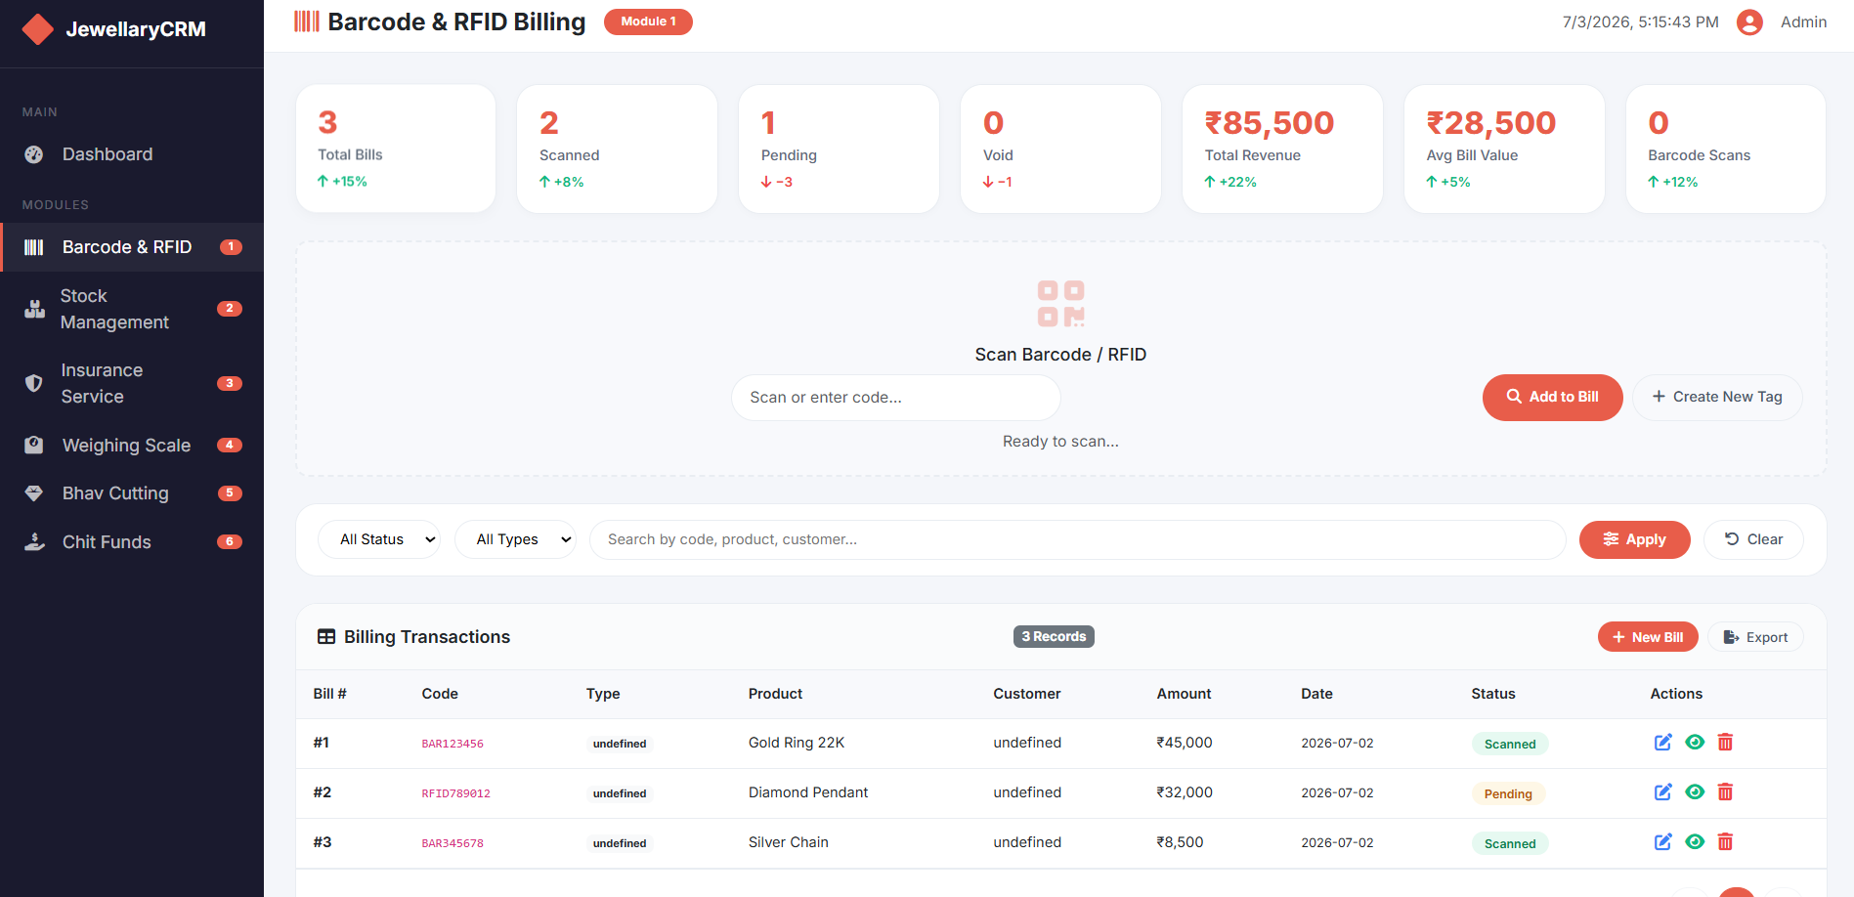
Task: Click the Add to Bill button
Action: [x=1552, y=397]
